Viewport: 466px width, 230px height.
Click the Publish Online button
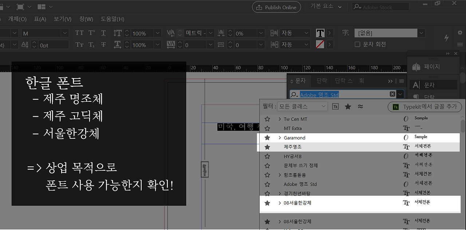pyautogui.click(x=276, y=7)
